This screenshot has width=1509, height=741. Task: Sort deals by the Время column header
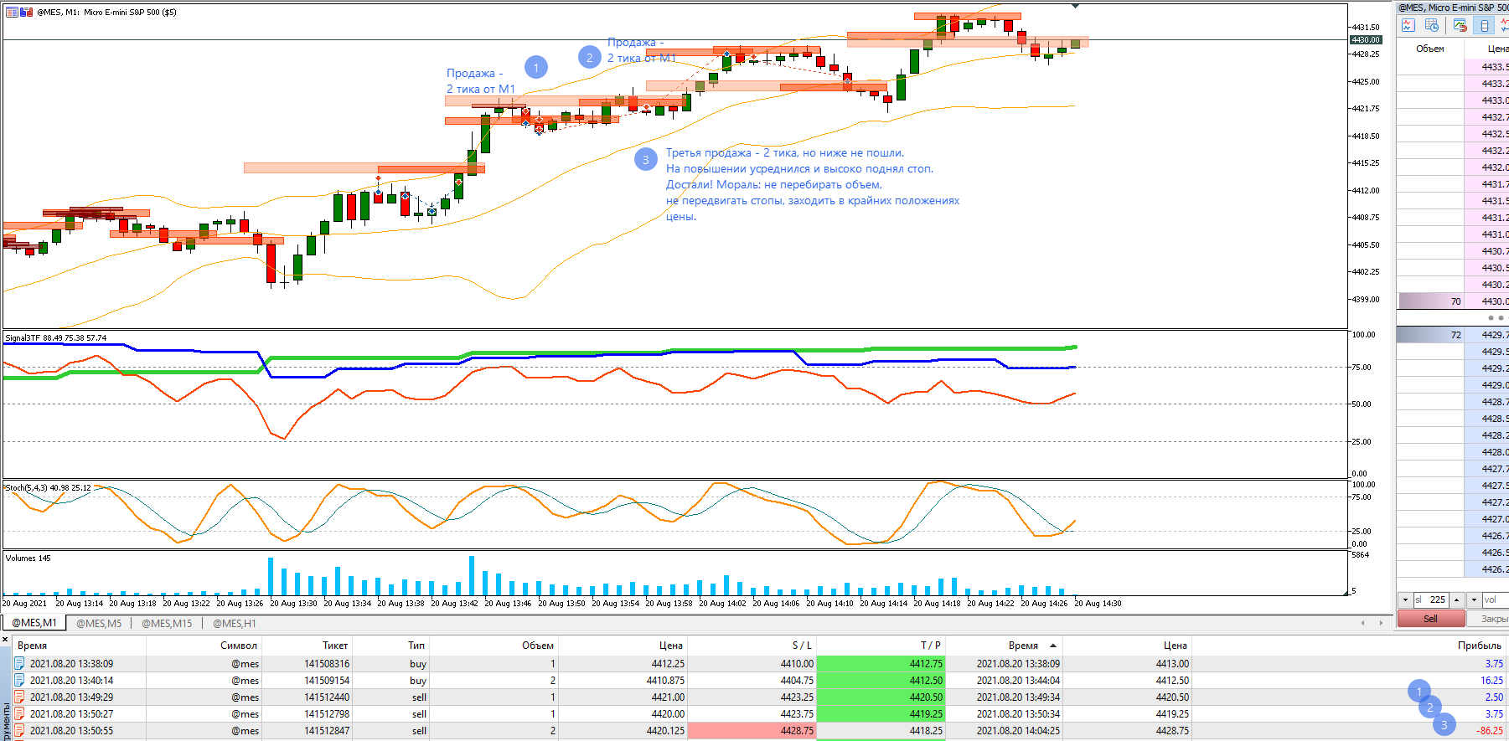pyautogui.click(x=32, y=646)
